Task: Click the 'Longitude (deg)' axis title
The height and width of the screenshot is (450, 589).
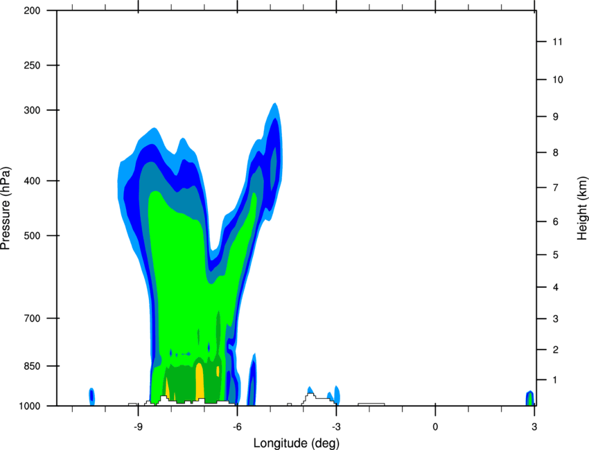Action: [x=297, y=443]
